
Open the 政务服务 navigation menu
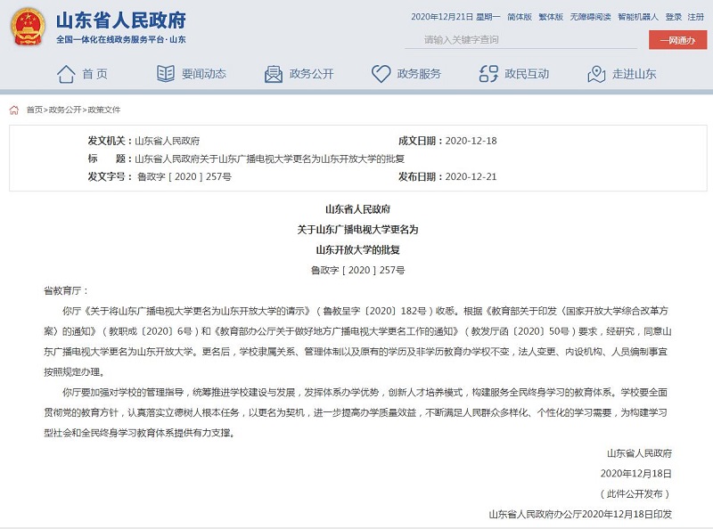click(419, 74)
